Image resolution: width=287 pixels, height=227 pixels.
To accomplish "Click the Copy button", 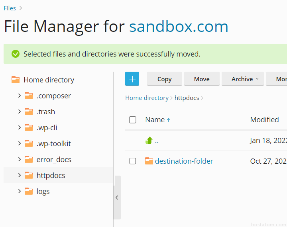I will pos(164,79).
